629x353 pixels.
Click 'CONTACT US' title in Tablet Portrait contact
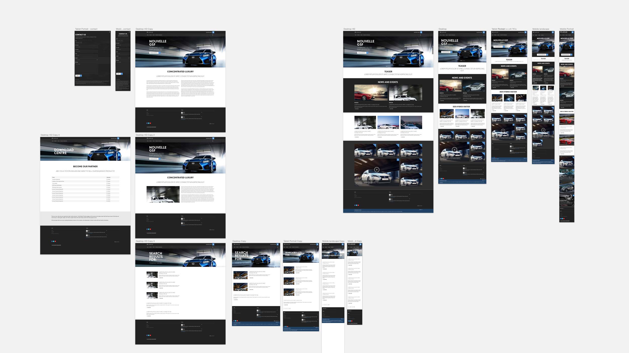[x=81, y=35]
